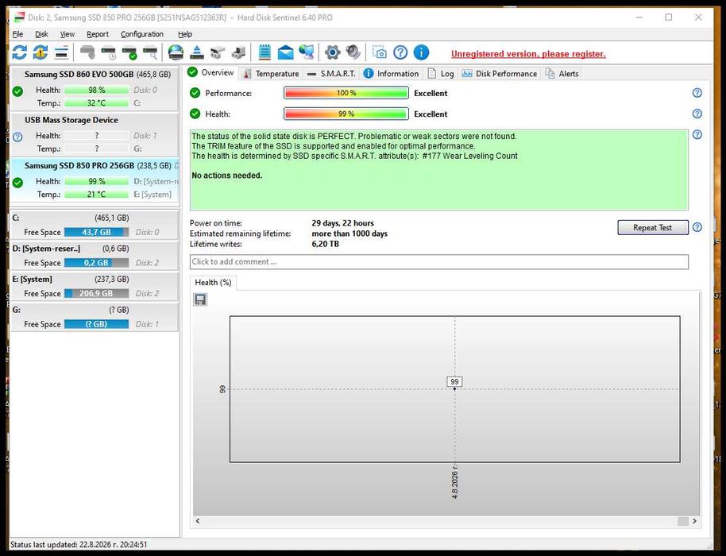Click the help icon next to Health row
Viewport: 726px width, 556px height.
[x=697, y=114]
